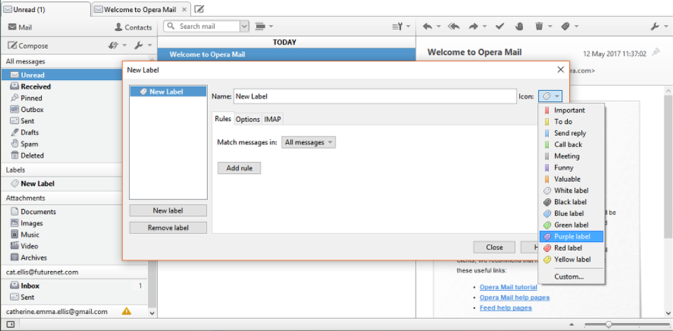
Task: Click the Search mail field
Action: point(202,26)
